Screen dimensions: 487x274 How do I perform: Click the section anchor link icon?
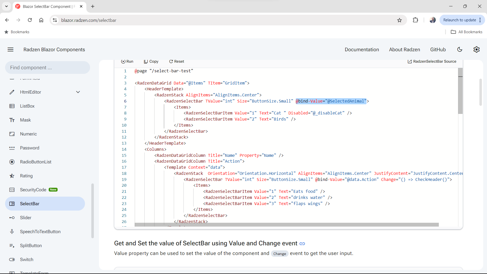click(x=302, y=244)
